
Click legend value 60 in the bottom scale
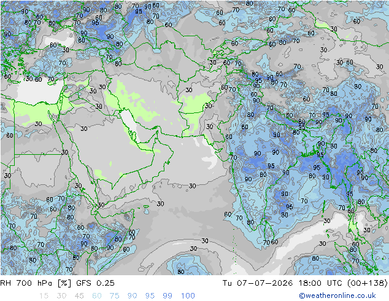(x=97, y=296)
